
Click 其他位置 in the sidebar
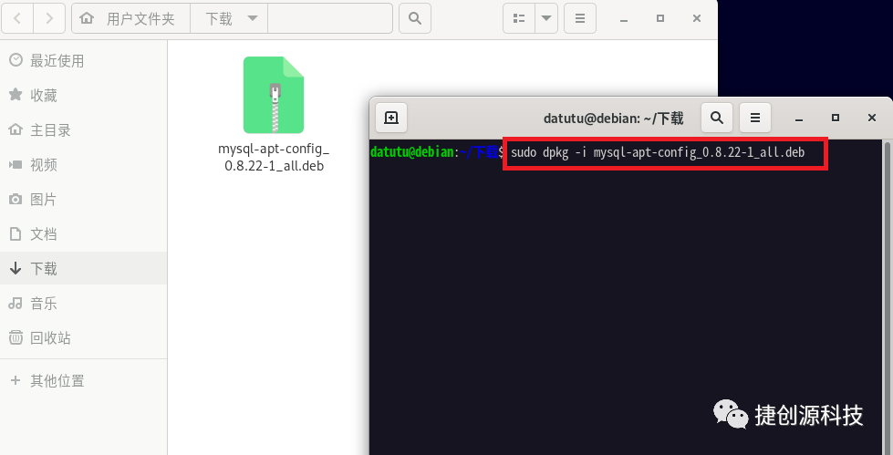coord(84,380)
